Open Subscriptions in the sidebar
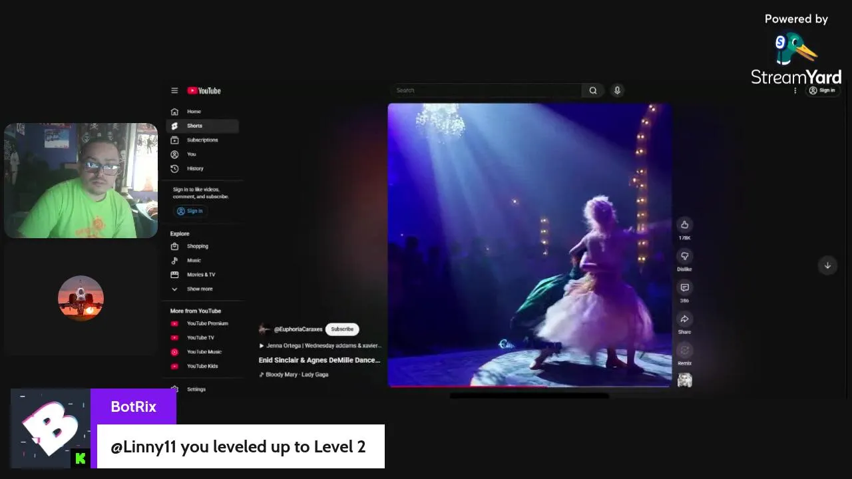This screenshot has height=479, width=852. click(202, 140)
